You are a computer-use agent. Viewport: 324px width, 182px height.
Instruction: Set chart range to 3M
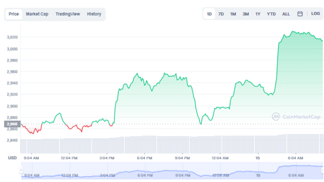[245, 14]
